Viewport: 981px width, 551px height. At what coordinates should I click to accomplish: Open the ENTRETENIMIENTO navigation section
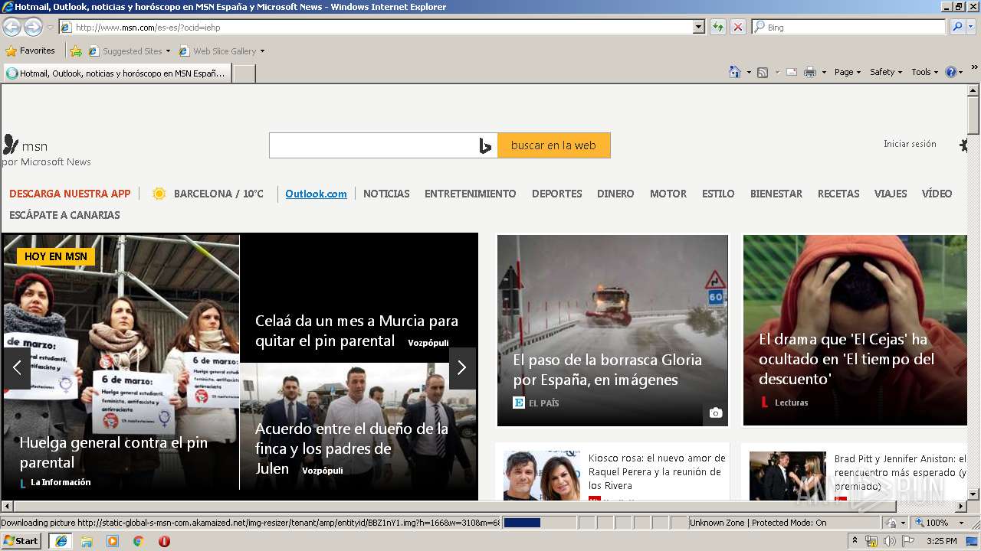click(x=471, y=194)
